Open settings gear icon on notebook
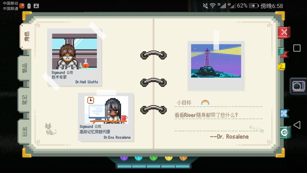This screenshot has width=307, height=173. coord(284,132)
